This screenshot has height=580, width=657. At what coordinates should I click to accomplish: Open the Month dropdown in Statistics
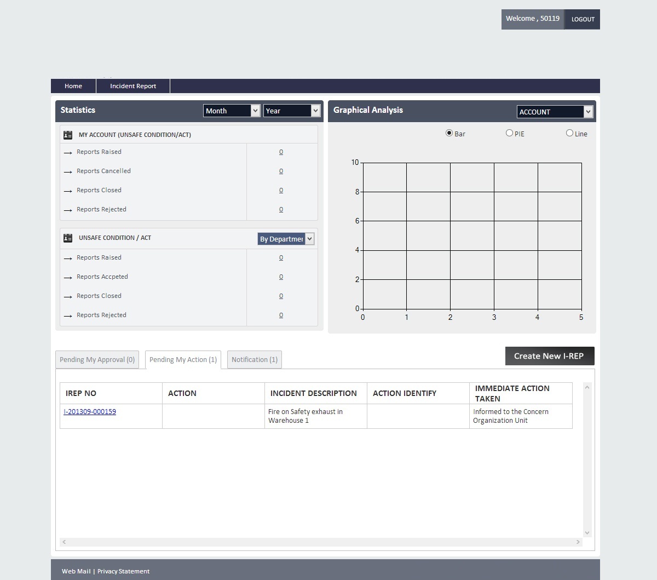[x=232, y=111]
